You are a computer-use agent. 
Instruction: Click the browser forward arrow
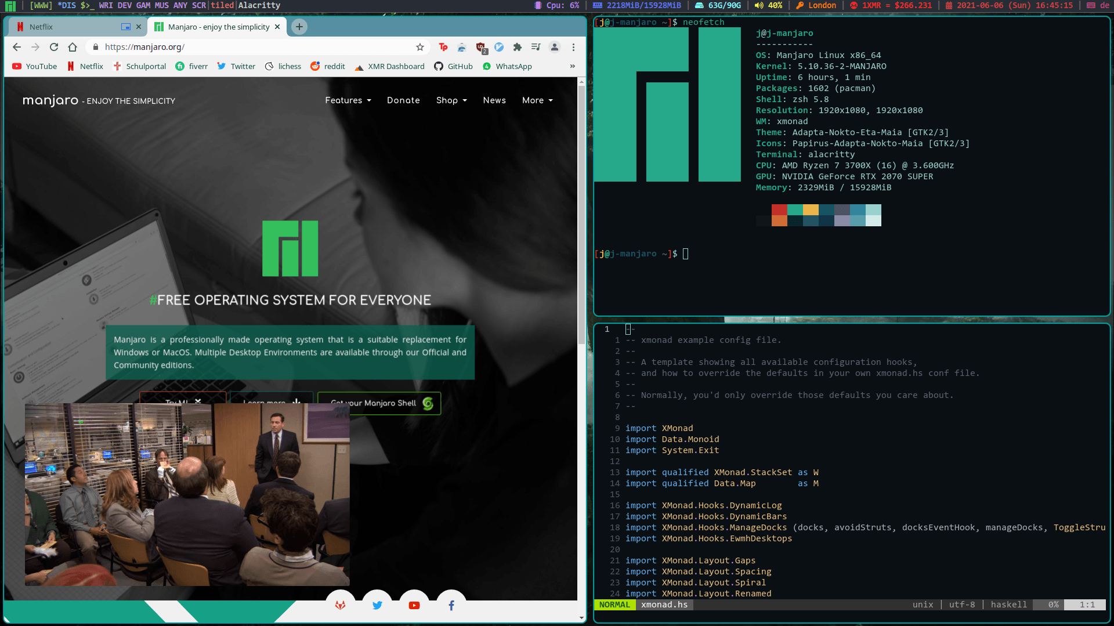(x=35, y=47)
